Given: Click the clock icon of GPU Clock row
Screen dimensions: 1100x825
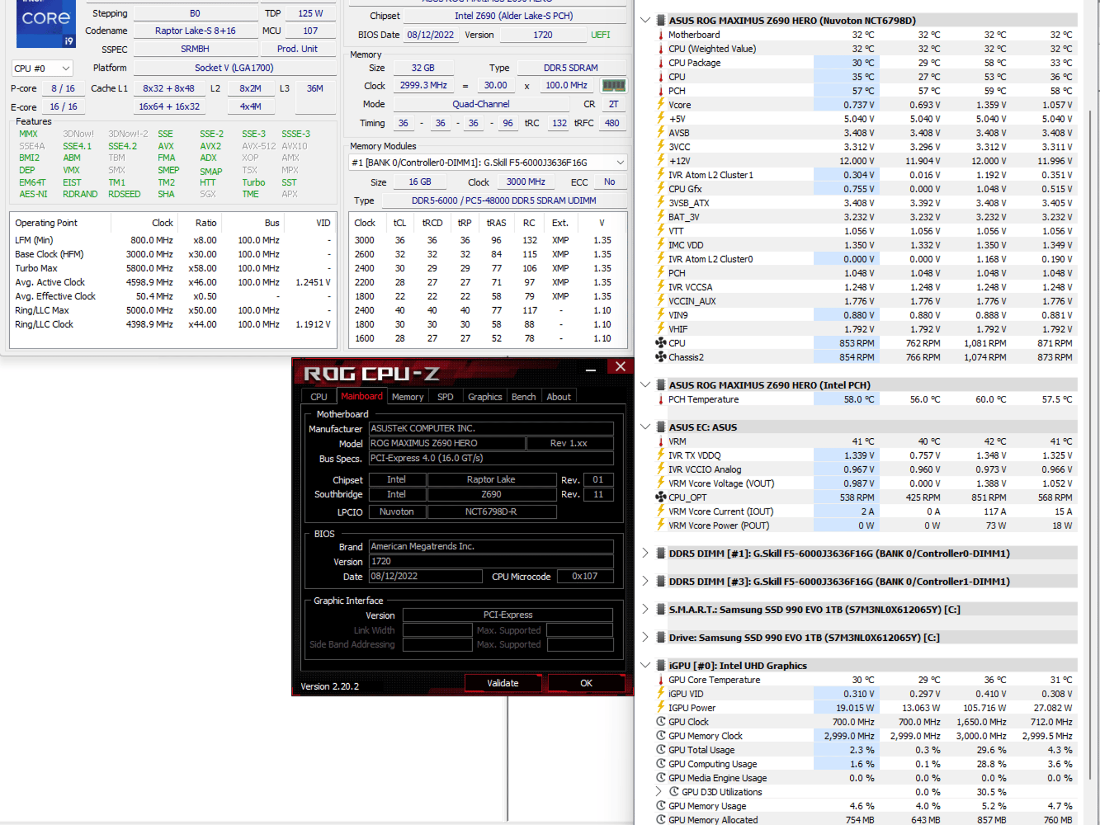Looking at the screenshot, I should coord(661,721).
